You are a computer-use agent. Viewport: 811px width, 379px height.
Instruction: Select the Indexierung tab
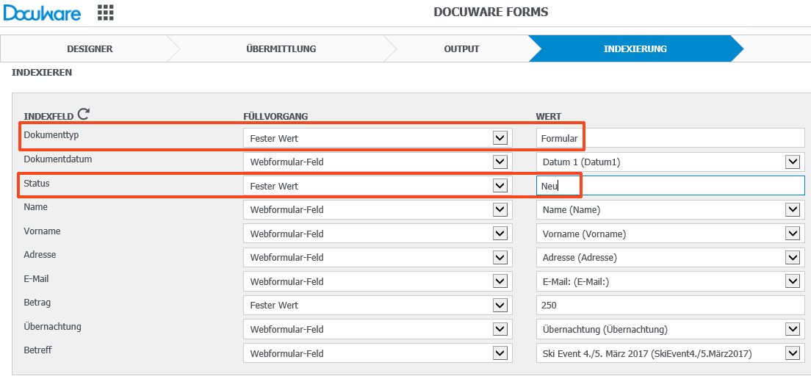[635, 49]
